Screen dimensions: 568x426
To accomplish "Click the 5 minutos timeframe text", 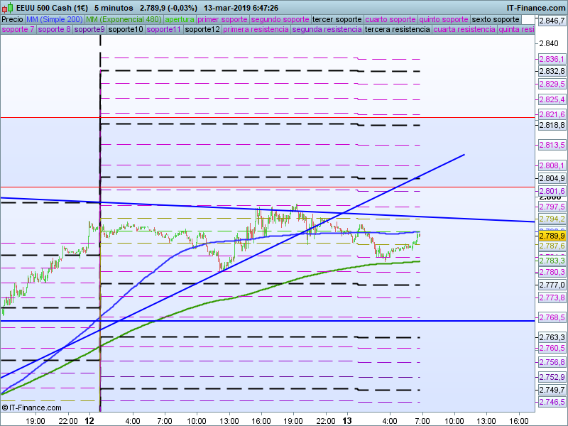I will [x=114, y=8].
